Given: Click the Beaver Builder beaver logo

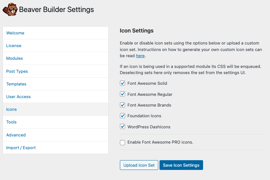Looking at the screenshot, I should tap(10, 10).
